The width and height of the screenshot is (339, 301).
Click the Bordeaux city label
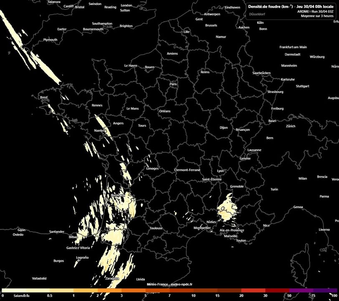[x=118, y=195]
